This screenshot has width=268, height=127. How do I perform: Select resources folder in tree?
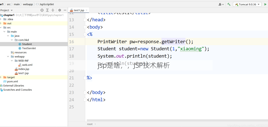pos(21,52)
